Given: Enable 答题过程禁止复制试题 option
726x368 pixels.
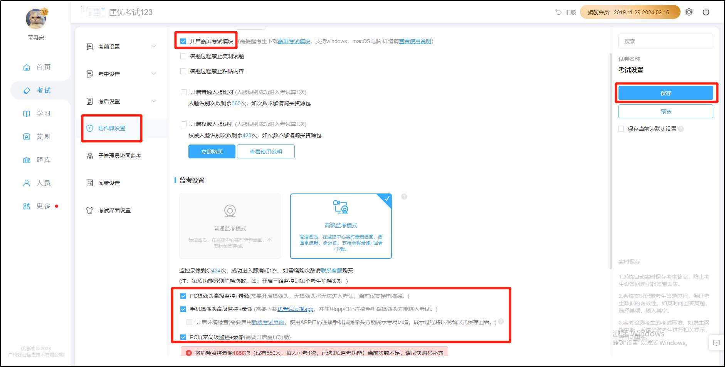Looking at the screenshot, I should coord(183,56).
